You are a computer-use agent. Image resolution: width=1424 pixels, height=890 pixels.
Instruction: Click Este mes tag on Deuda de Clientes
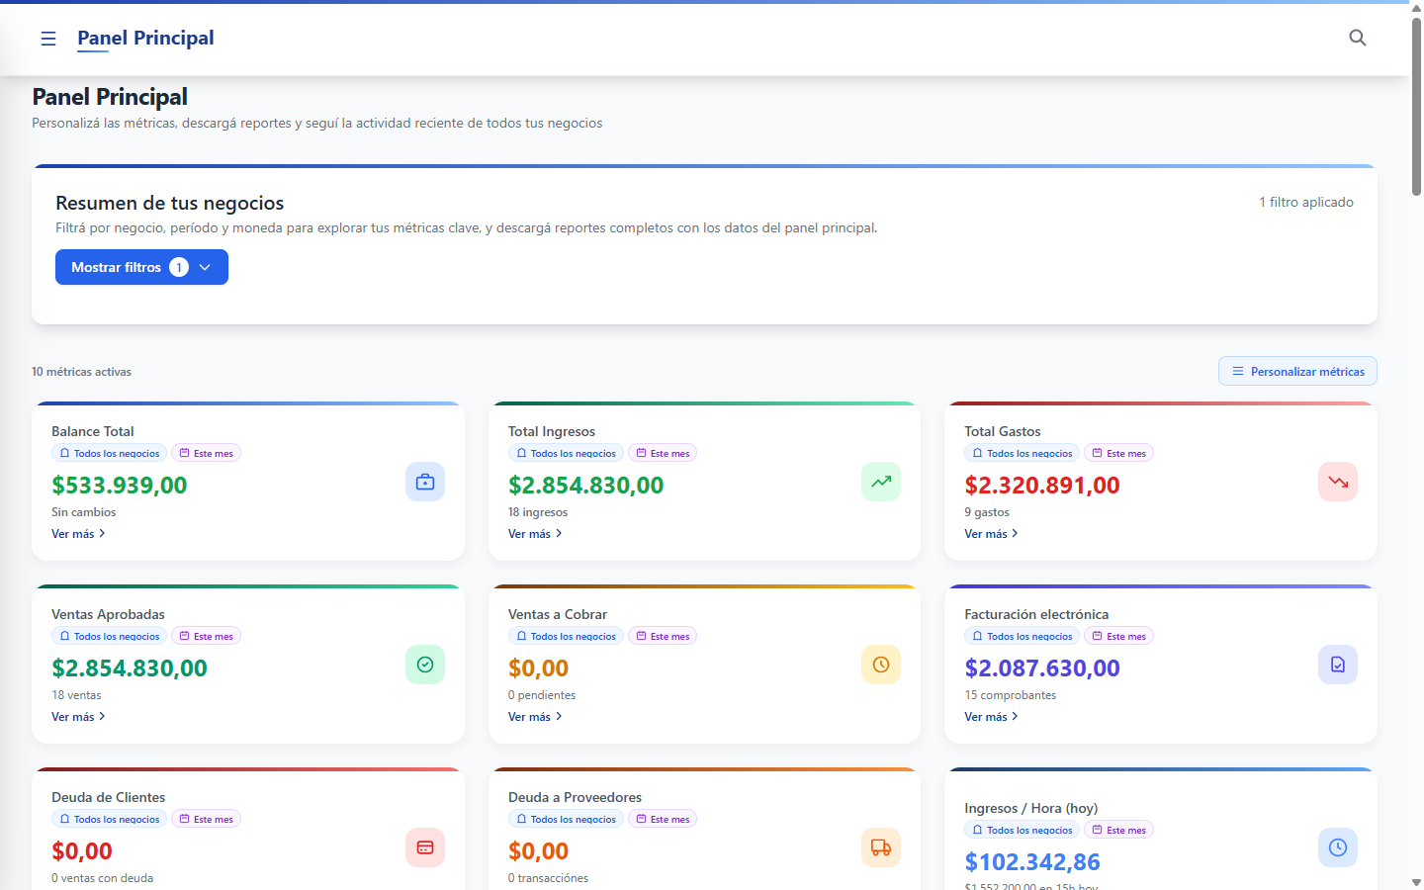[207, 819]
